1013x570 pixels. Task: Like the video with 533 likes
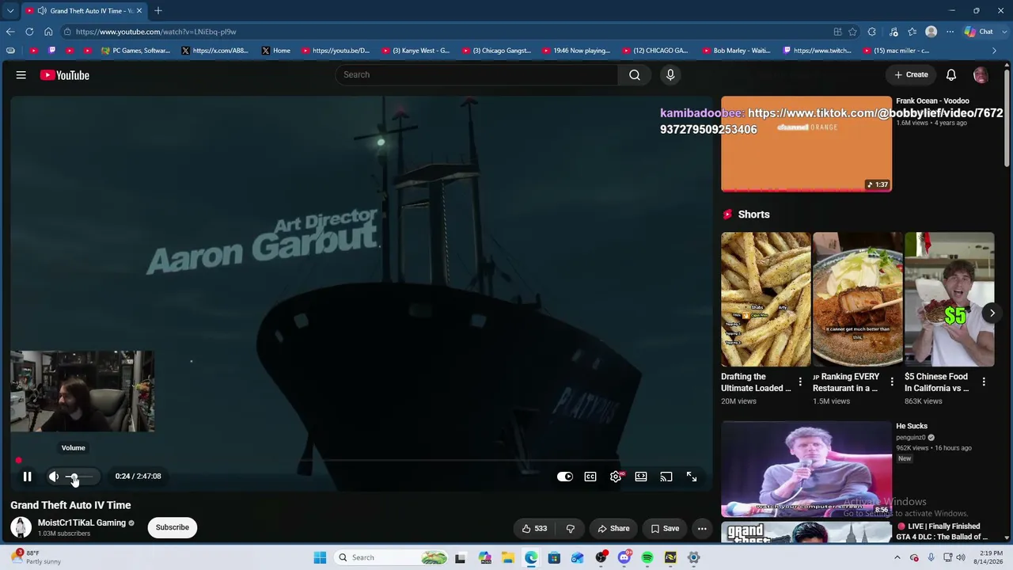pos(534,529)
